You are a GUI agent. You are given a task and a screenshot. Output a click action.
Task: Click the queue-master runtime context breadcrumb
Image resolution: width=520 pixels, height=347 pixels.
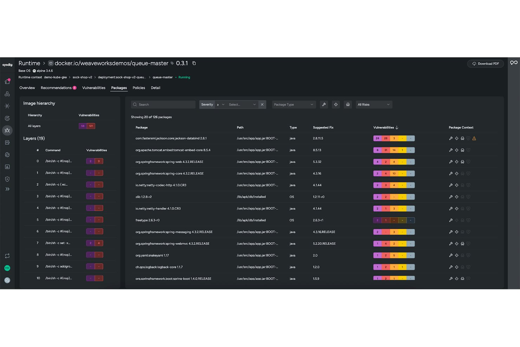coord(162,77)
